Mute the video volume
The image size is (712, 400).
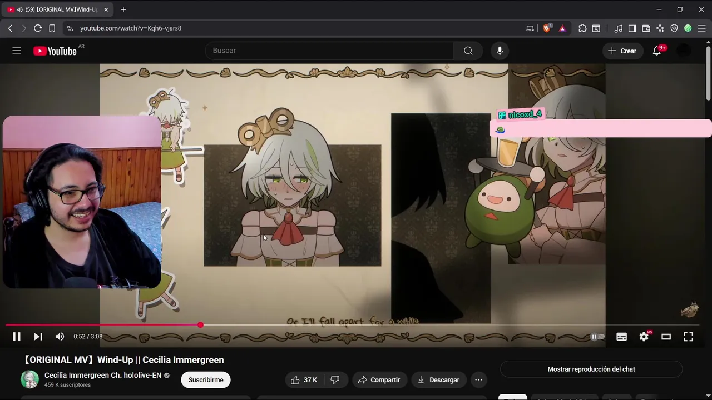[60, 337]
